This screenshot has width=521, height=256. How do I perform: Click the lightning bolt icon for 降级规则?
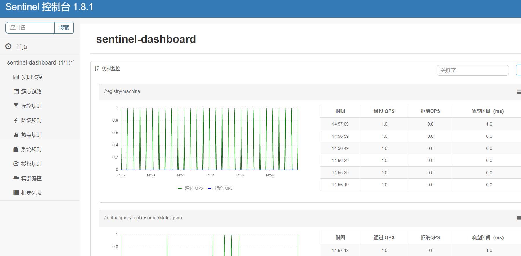(x=16, y=120)
